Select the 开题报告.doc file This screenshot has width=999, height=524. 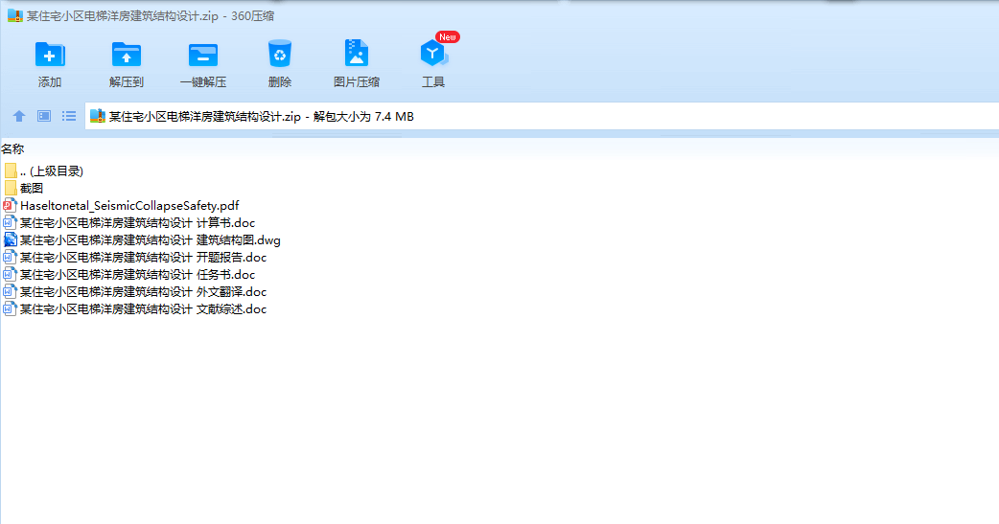pos(143,258)
